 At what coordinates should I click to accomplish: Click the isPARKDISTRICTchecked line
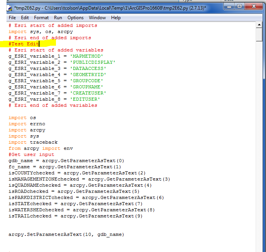(x=86, y=197)
